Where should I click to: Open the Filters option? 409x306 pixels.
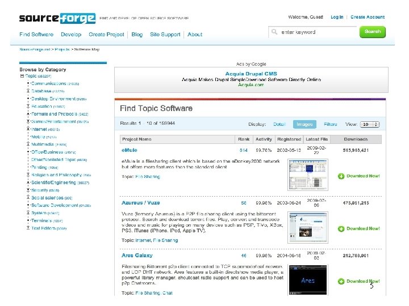point(330,124)
